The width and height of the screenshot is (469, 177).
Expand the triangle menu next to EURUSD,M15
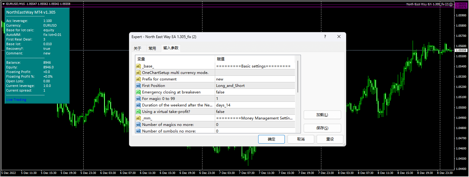pos(3,4)
